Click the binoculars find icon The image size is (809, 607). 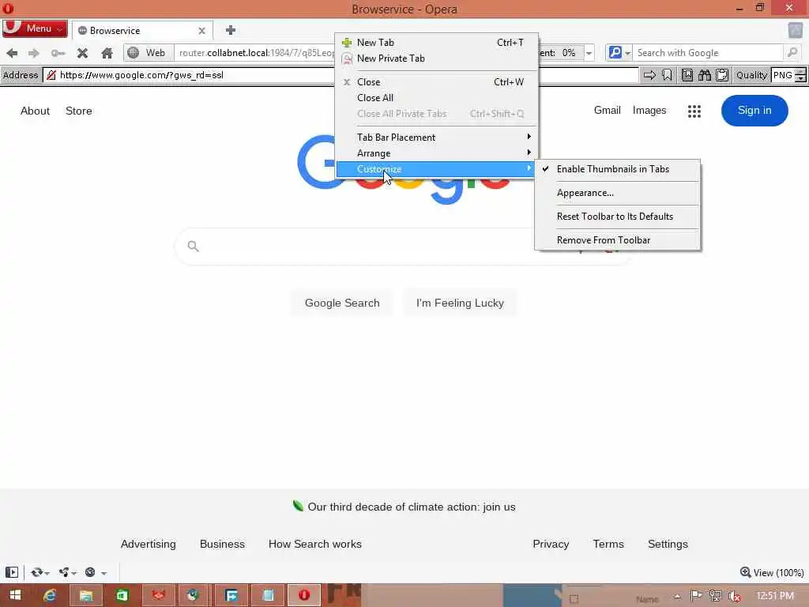tap(705, 75)
